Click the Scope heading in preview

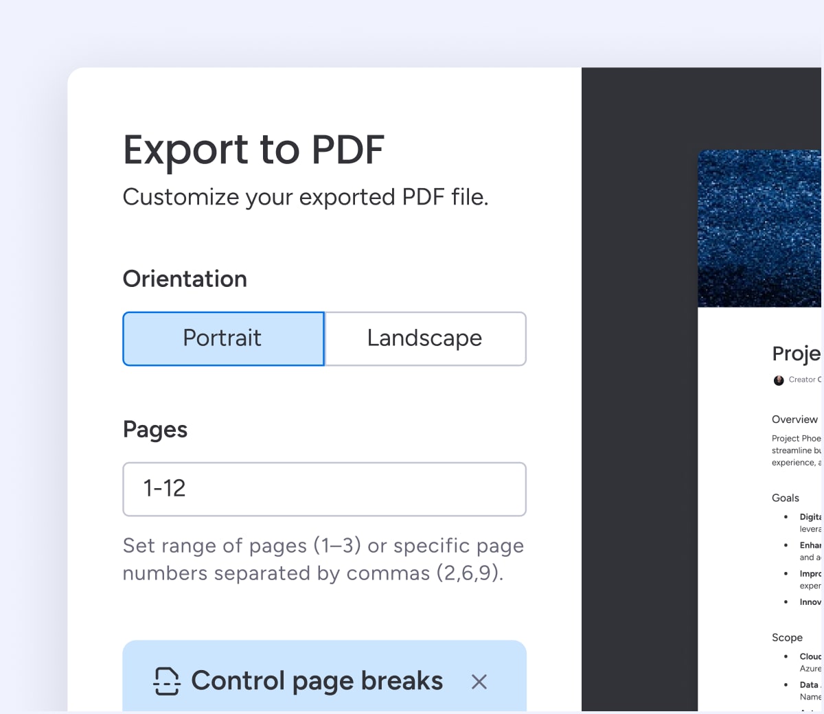(x=787, y=638)
